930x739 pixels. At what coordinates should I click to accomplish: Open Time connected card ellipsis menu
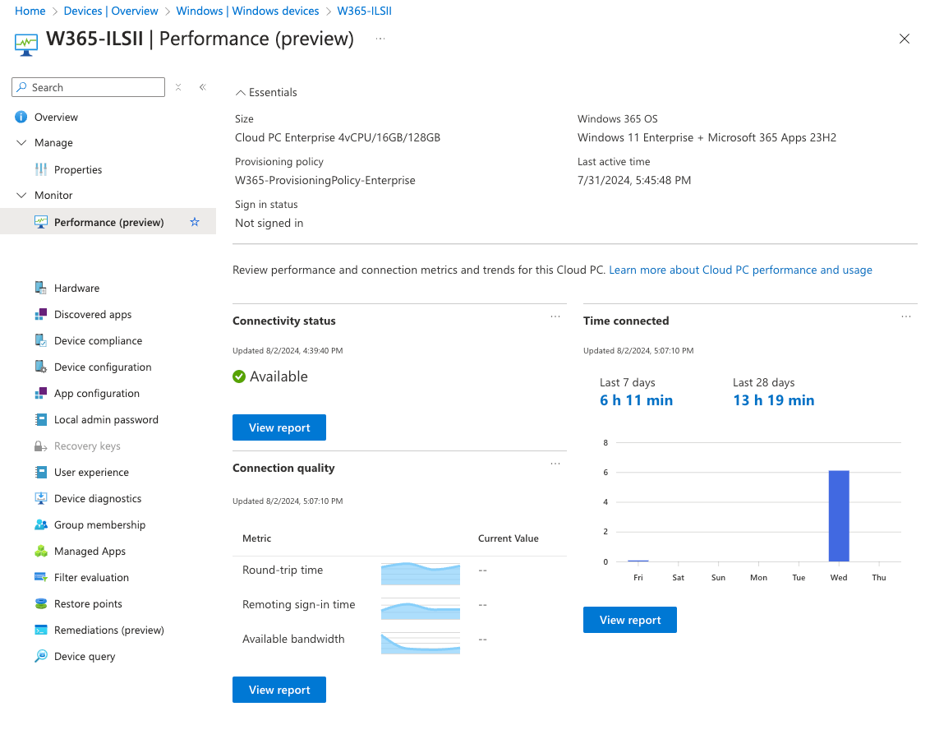coord(905,316)
